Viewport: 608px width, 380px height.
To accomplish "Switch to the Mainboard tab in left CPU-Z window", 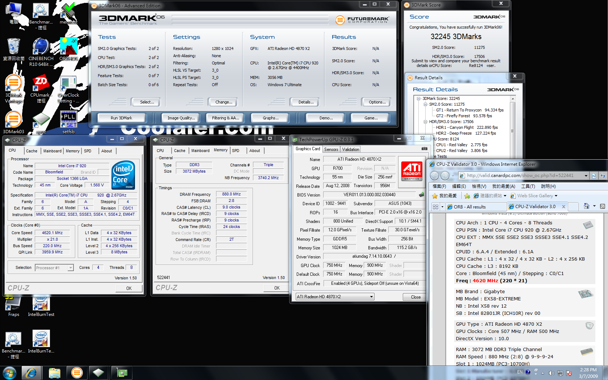I will pyautogui.click(x=52, y=151).
